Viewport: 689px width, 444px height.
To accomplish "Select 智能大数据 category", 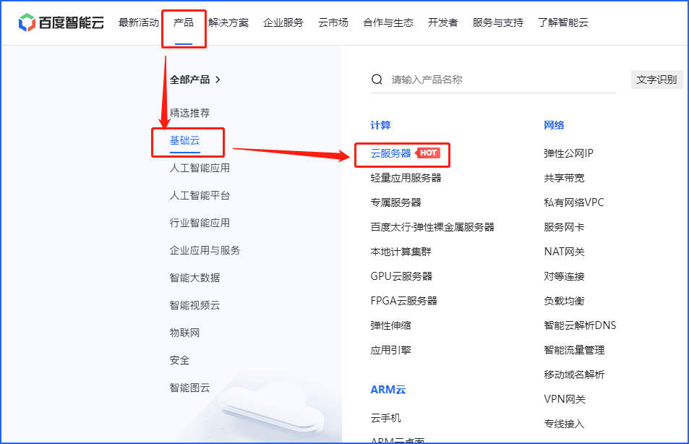I will pyautogui.click(x=194, y=278).
